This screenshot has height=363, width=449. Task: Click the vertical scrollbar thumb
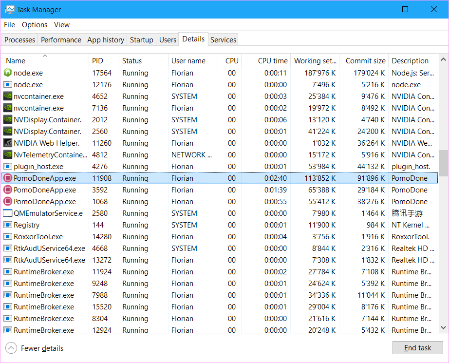[443, 163]
